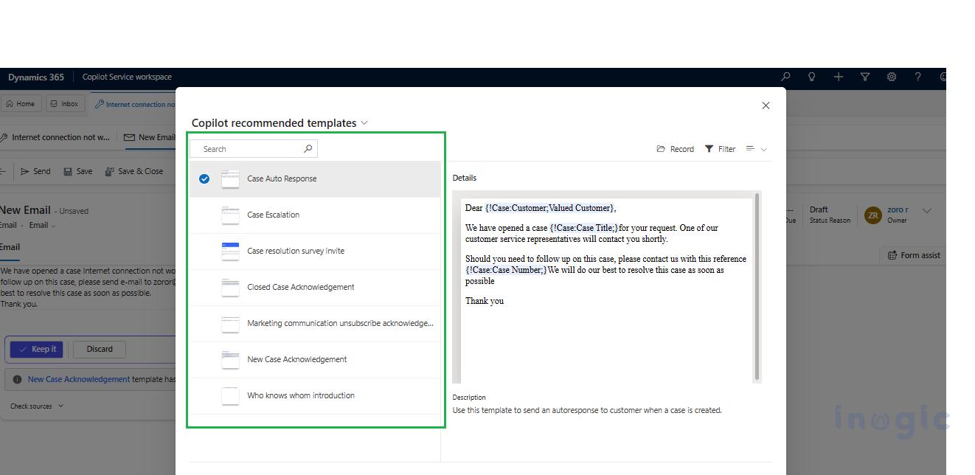
Task: Click the lightbulb suggestions icon in header
Action: click(811, 77)
